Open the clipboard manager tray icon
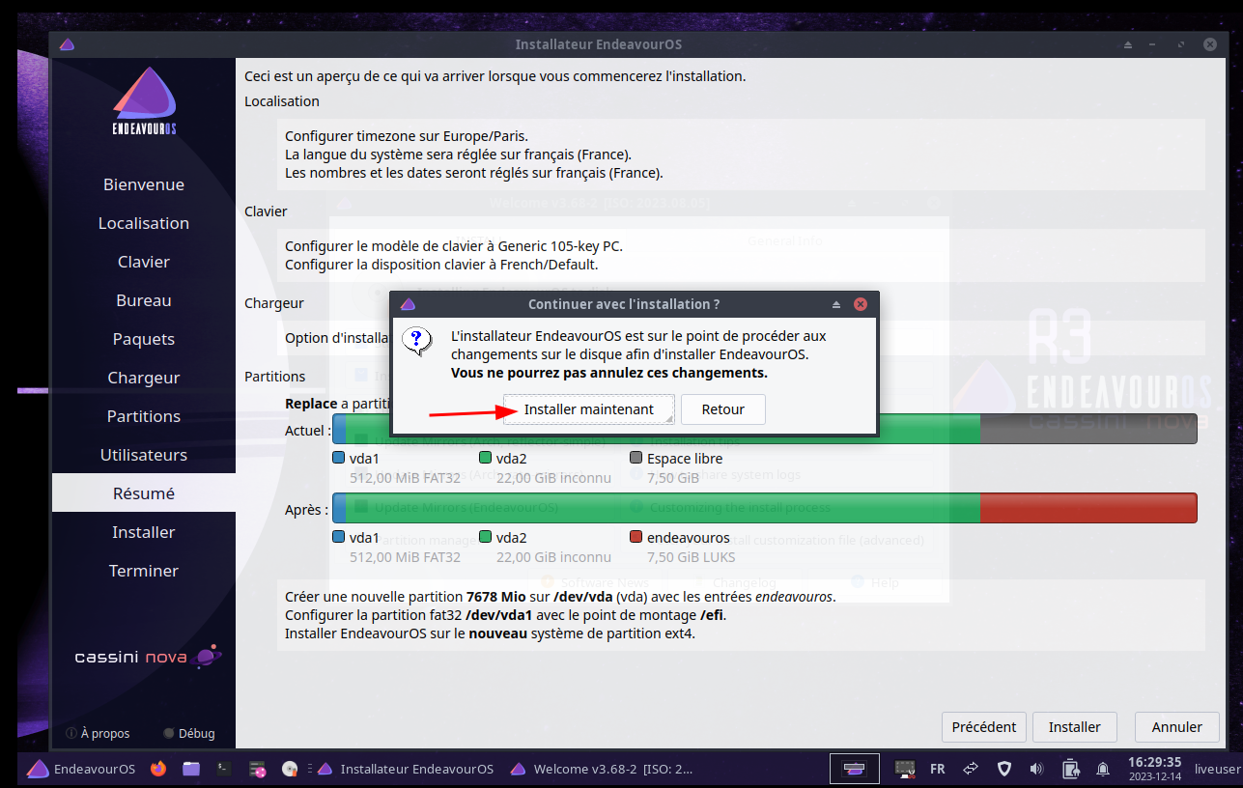This screenshot has width=1243, height=788. click(x=1070, y=769)
